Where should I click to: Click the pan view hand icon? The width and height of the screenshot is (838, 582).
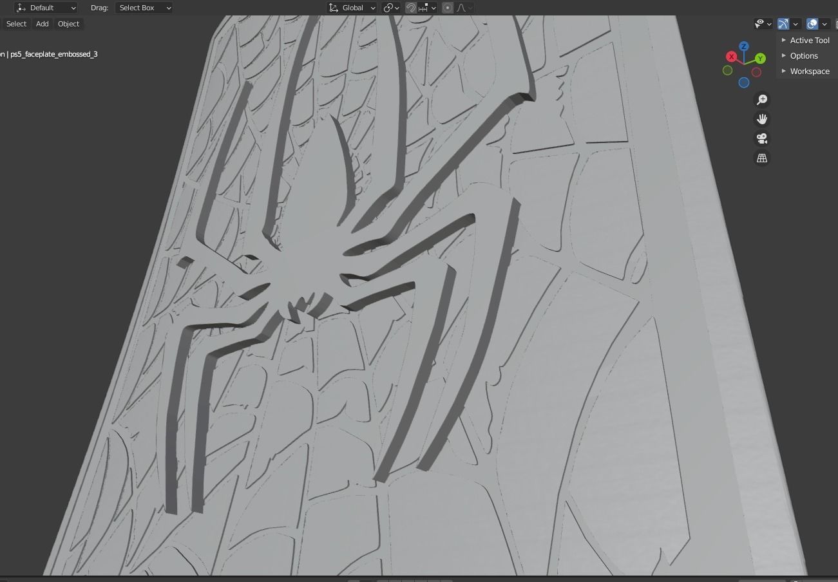pos(762,119)
